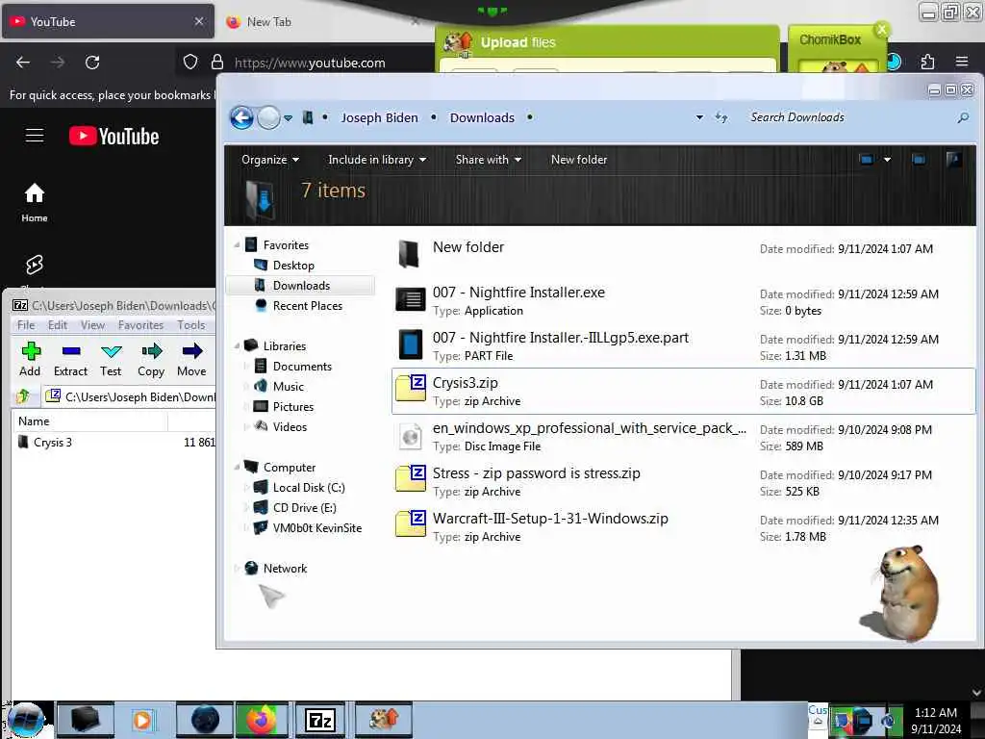Open 7-Zip from the taskbar
Image resolution: width=985 pixels, height=739 pixels.
[x=320, y=720]
